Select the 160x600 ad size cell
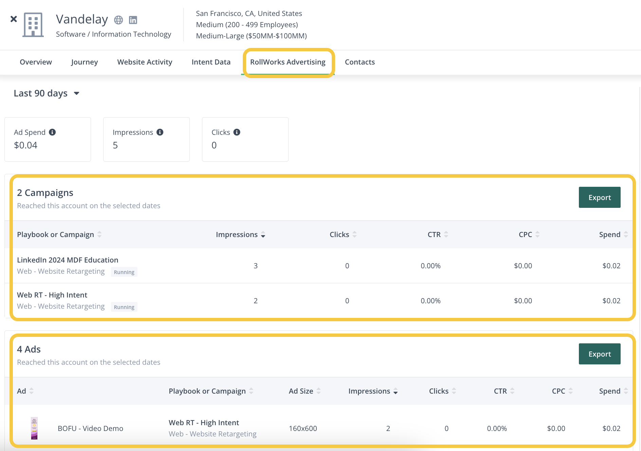This screenshot has height=451, width=641. (x=303, y=428)
